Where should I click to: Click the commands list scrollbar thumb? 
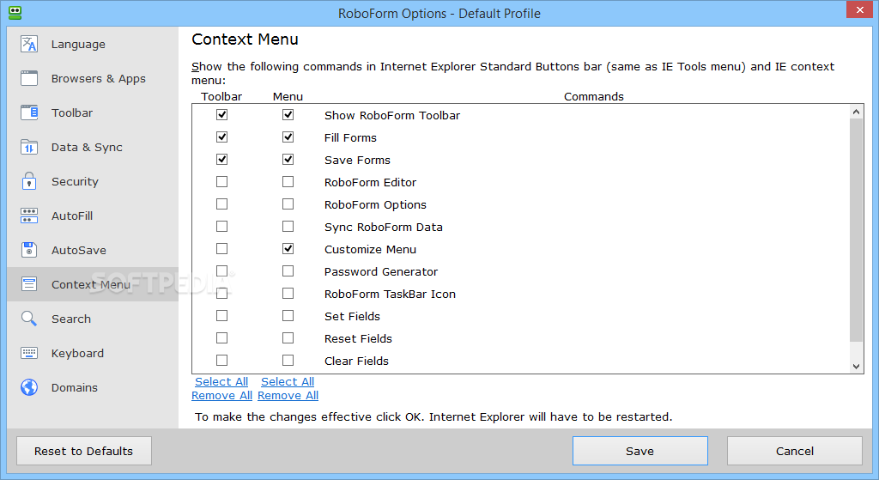tap(856, 230)
